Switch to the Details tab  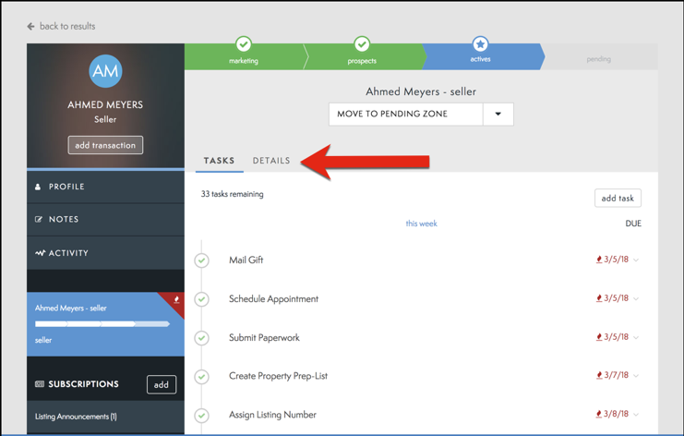(271, 161)
